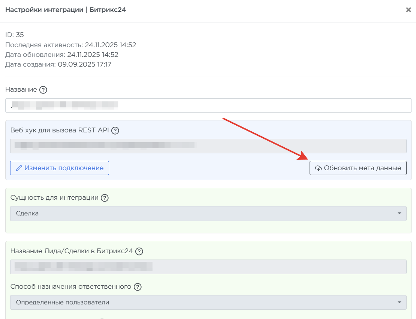Click the ID: 35 text
416x319 pixels.
pos(15,35)
